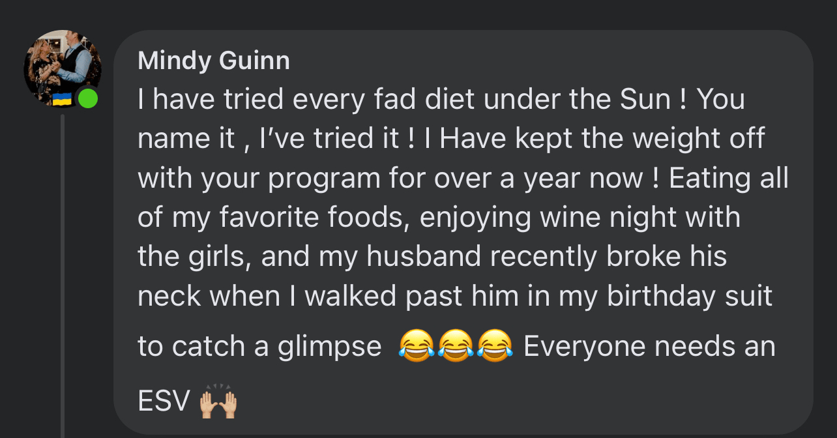
Task: Click the text "Everyone needs an"
Action: pos(649,347)
